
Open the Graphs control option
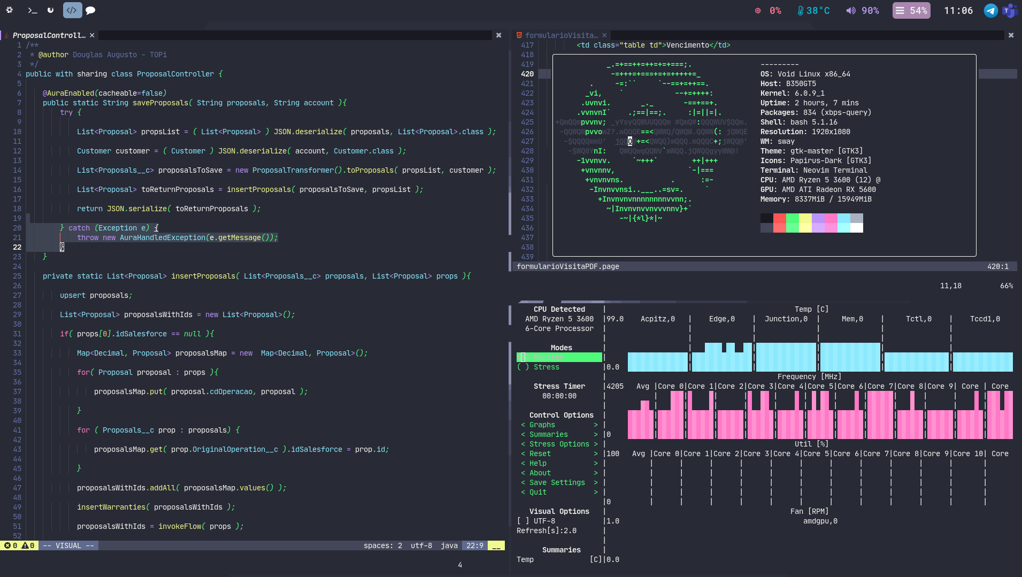point(559,425)
